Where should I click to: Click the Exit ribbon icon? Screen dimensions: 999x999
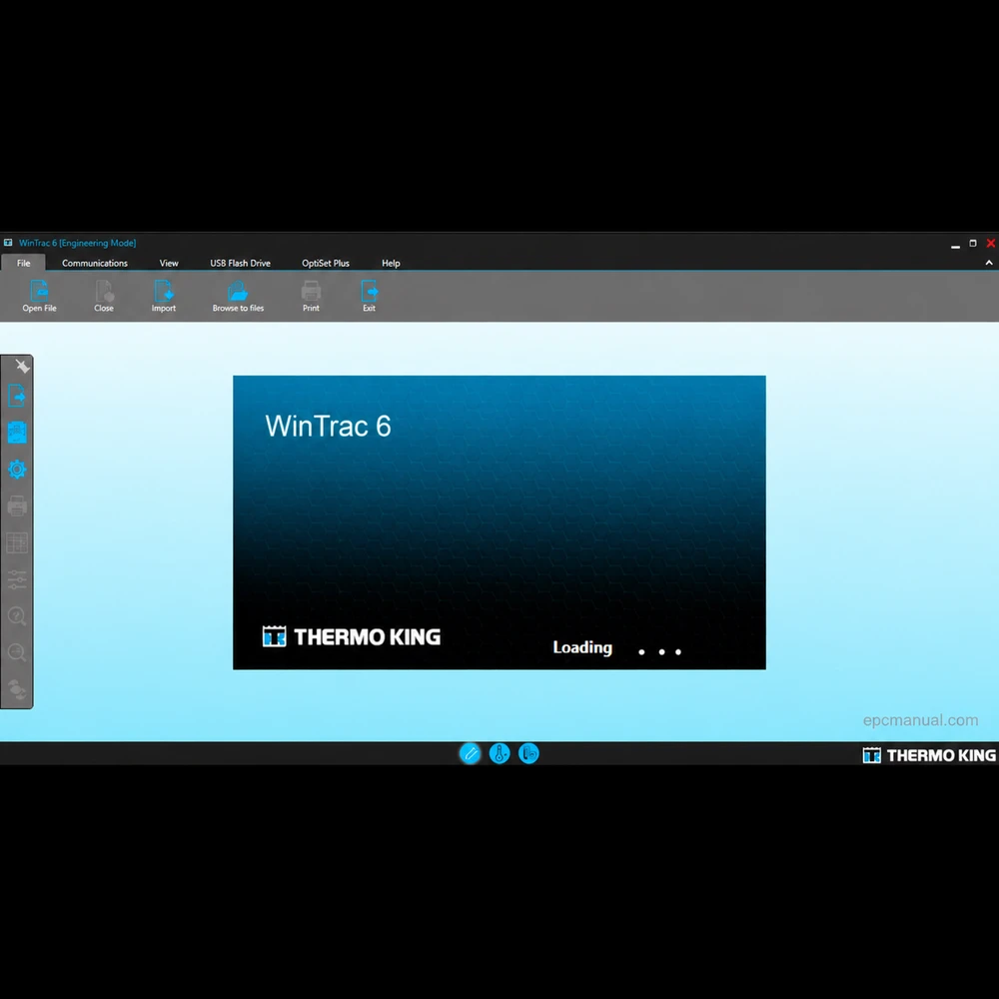tap(369, 291)
